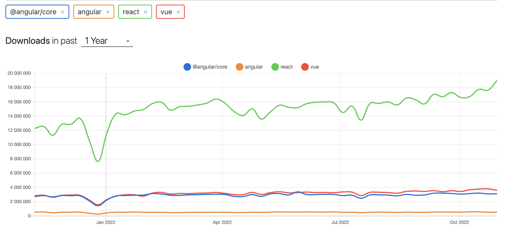Click the orange angular legend circle
The image size is (519, 236).
tap(239, 67)
